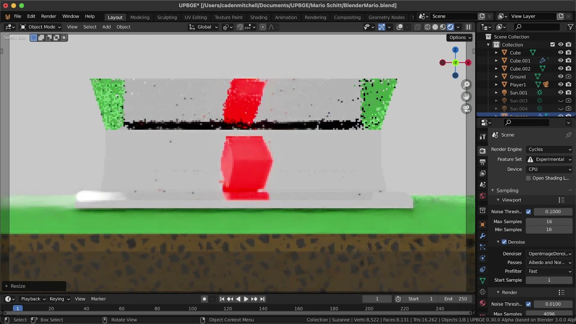Open the Playback popover in timeline
Viewport: 576px width, 324px height.
click(33, 299)
